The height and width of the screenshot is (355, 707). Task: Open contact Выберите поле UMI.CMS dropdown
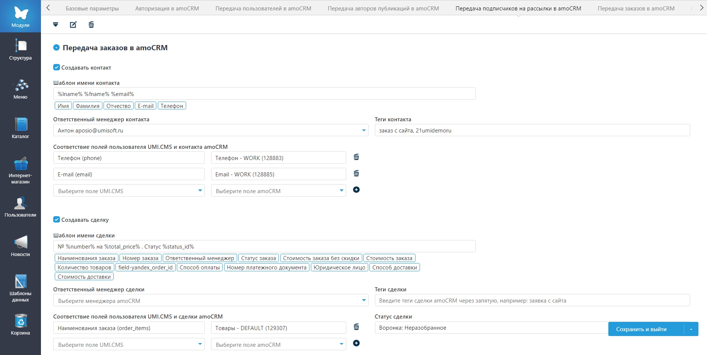129,191
